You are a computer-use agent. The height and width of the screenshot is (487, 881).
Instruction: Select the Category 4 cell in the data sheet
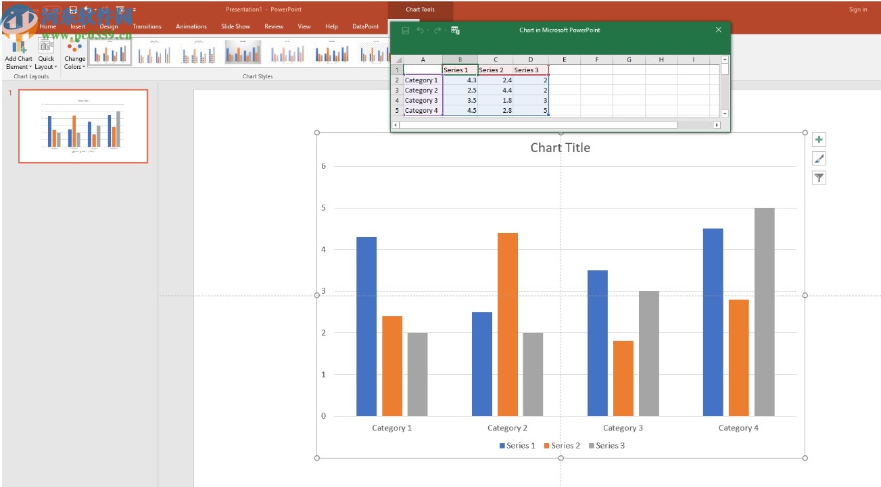point(423,110)
